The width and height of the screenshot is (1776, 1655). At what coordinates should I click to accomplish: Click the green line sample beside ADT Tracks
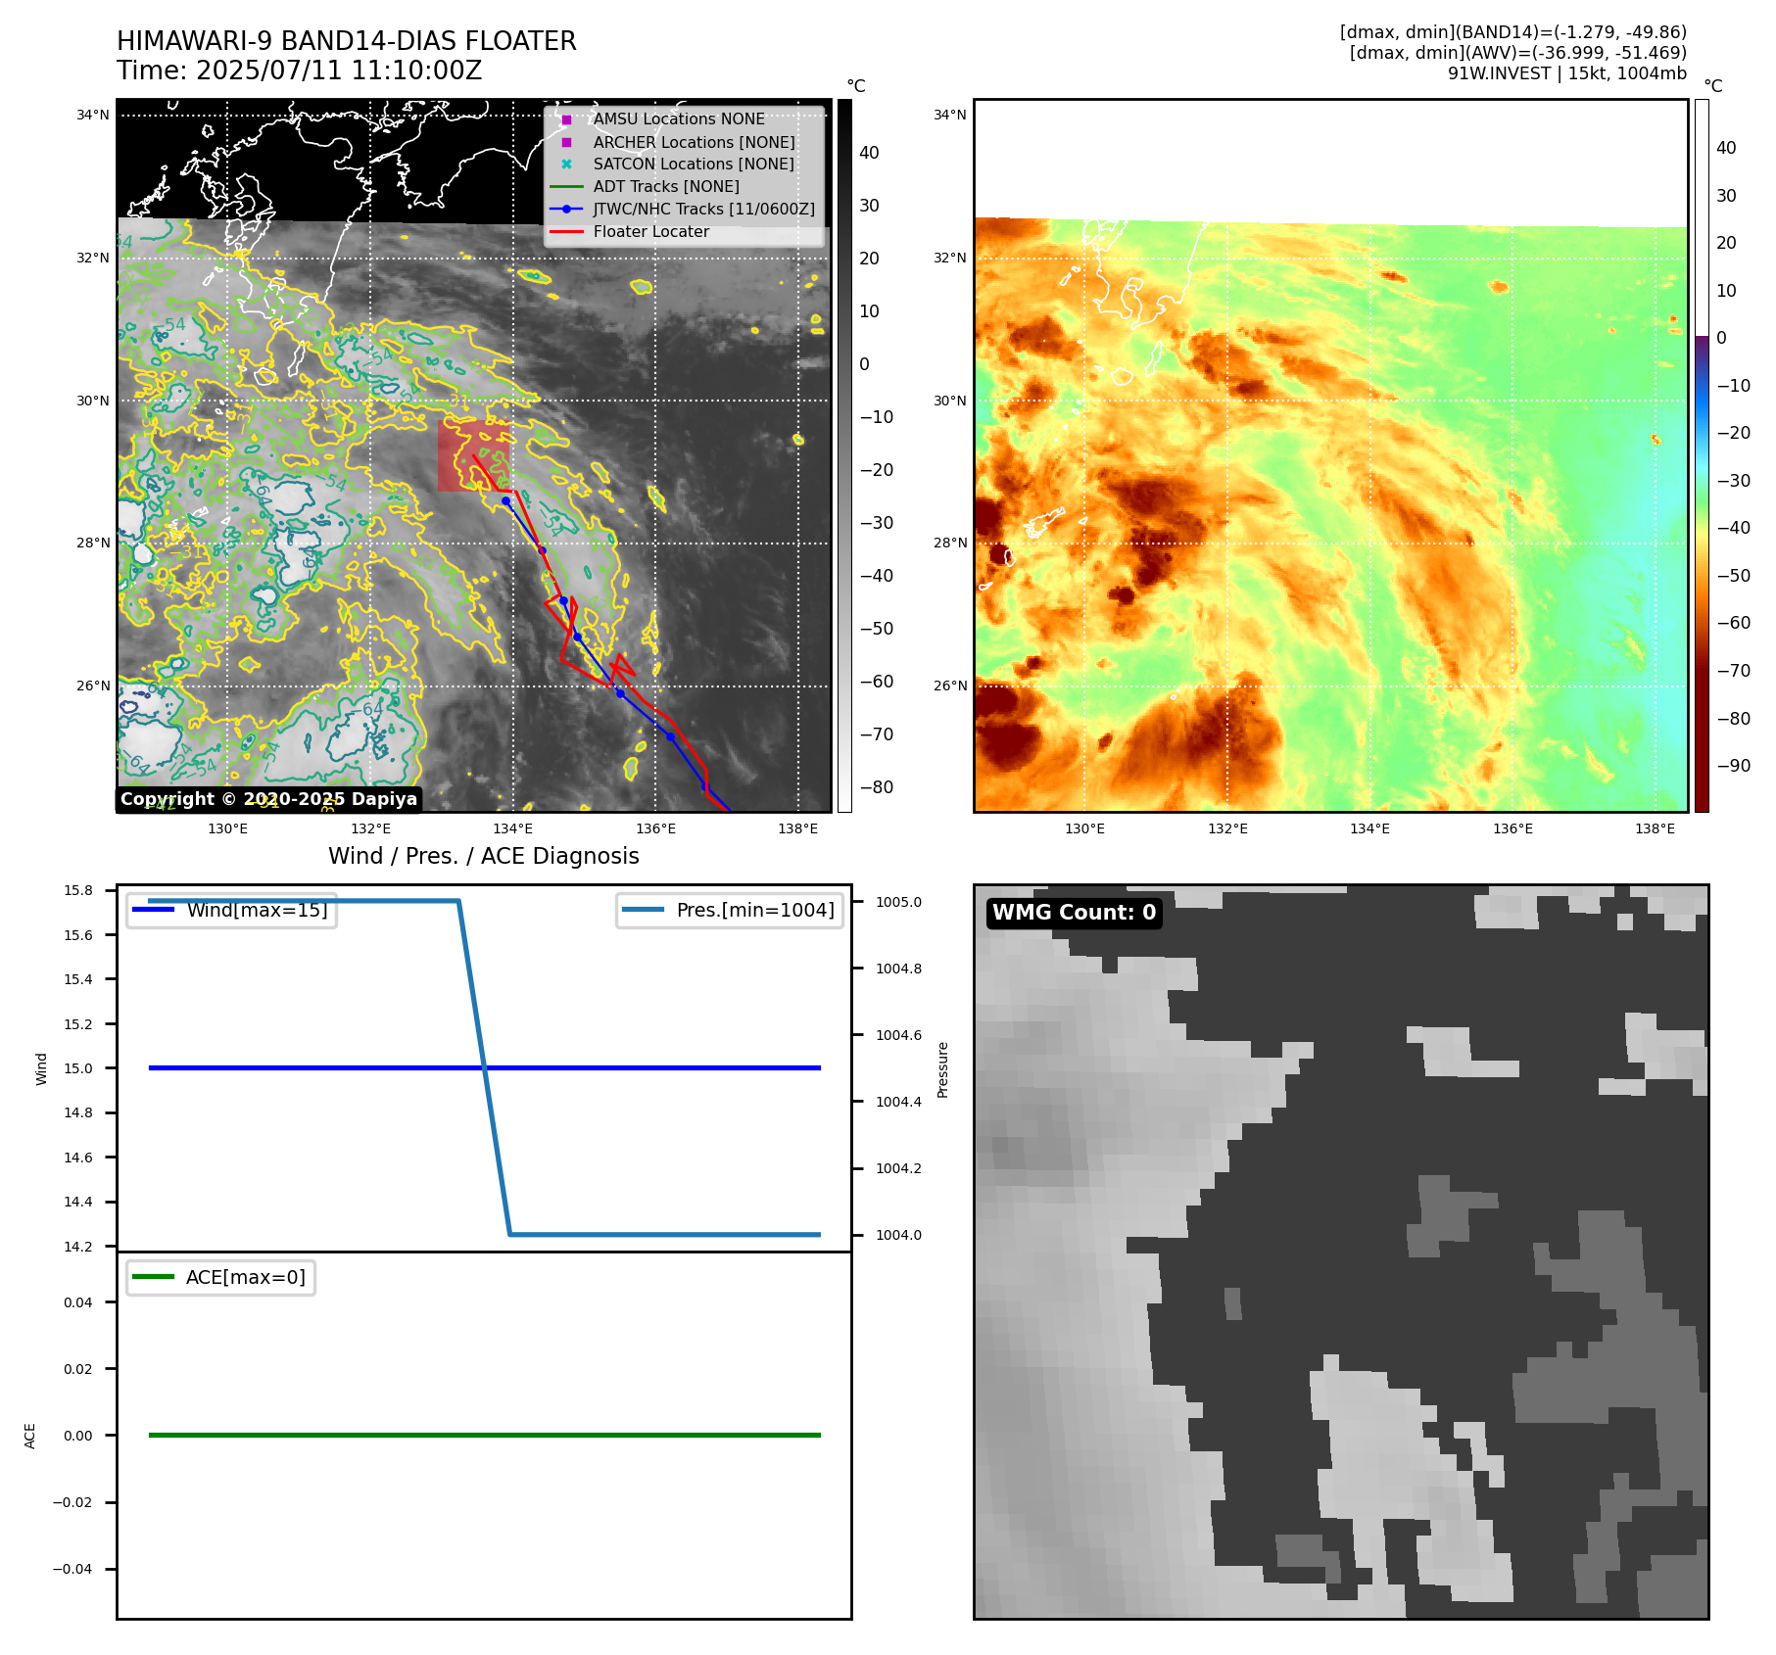[566, 186]
